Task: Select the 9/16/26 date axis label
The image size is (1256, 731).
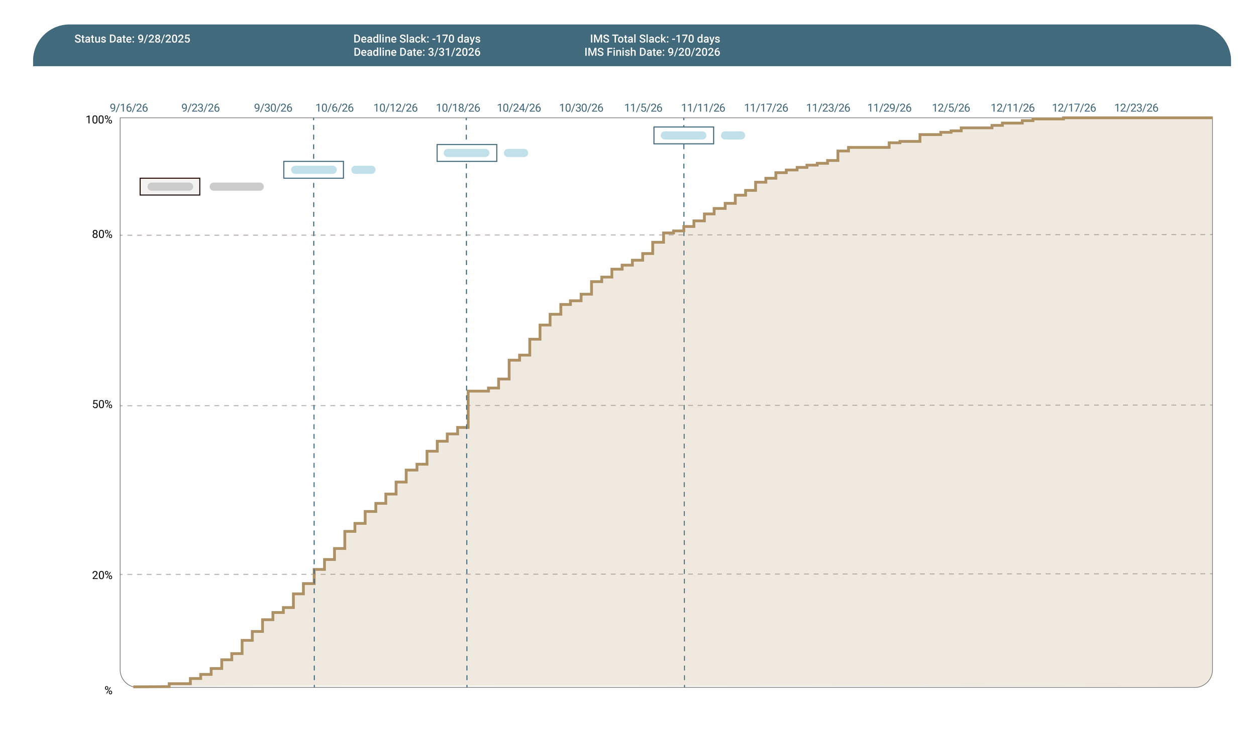Action: pos(129,107)
